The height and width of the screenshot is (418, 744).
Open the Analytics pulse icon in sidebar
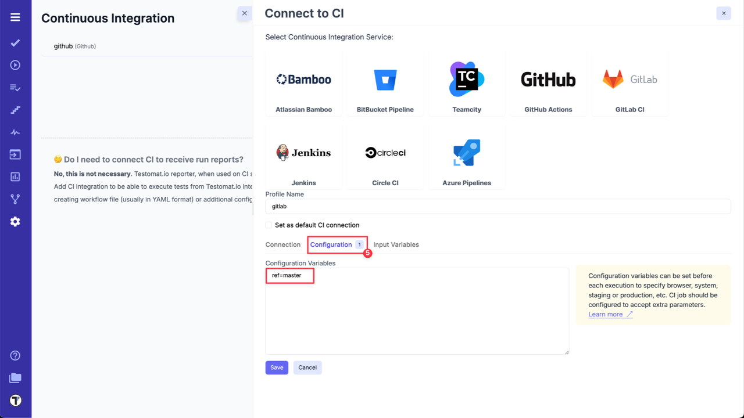point(15,132)
